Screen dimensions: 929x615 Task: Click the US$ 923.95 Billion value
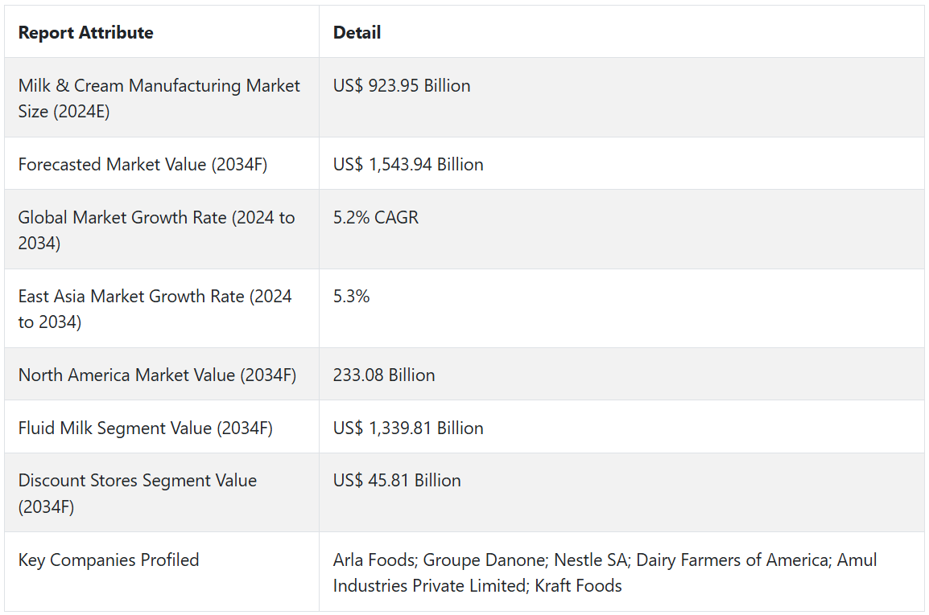(x=402, y=86)
